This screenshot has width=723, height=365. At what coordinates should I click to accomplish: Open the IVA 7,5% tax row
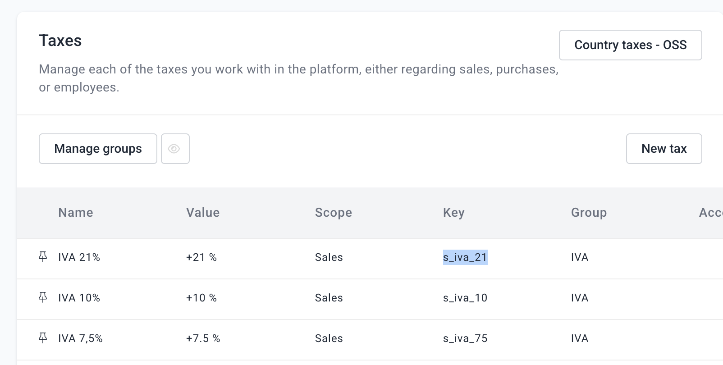[80, 338]
